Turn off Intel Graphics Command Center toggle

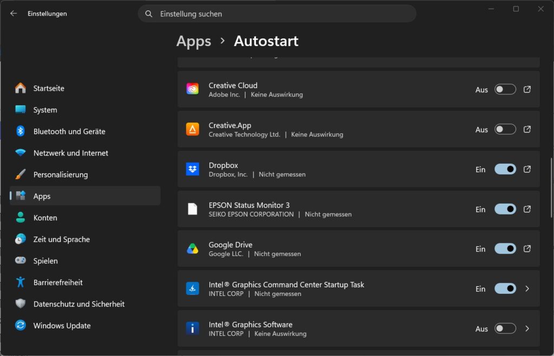[x=505, y=288]
